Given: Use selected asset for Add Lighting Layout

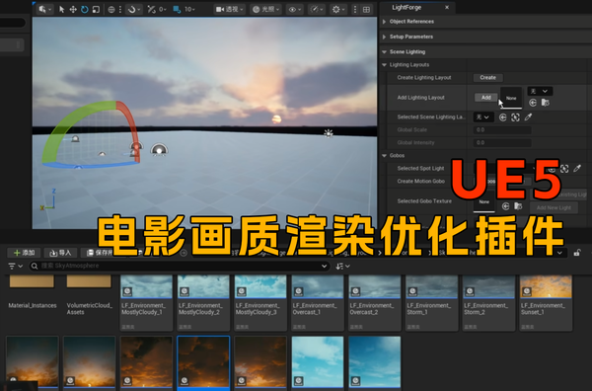Looking at the screenshot, I should (533, 103).
